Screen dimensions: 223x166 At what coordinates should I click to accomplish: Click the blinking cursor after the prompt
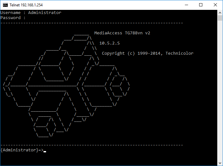click(45, 152)
